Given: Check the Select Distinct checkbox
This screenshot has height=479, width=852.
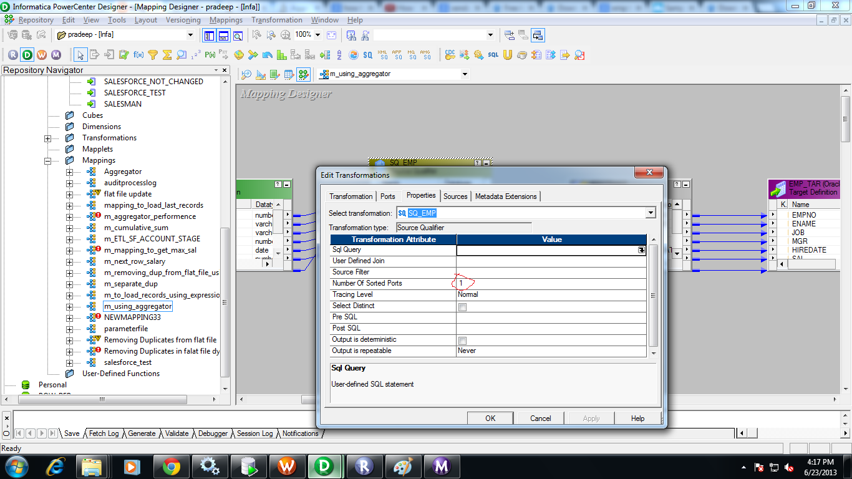Looking at the screenshot, I should (x=462, y=307).
